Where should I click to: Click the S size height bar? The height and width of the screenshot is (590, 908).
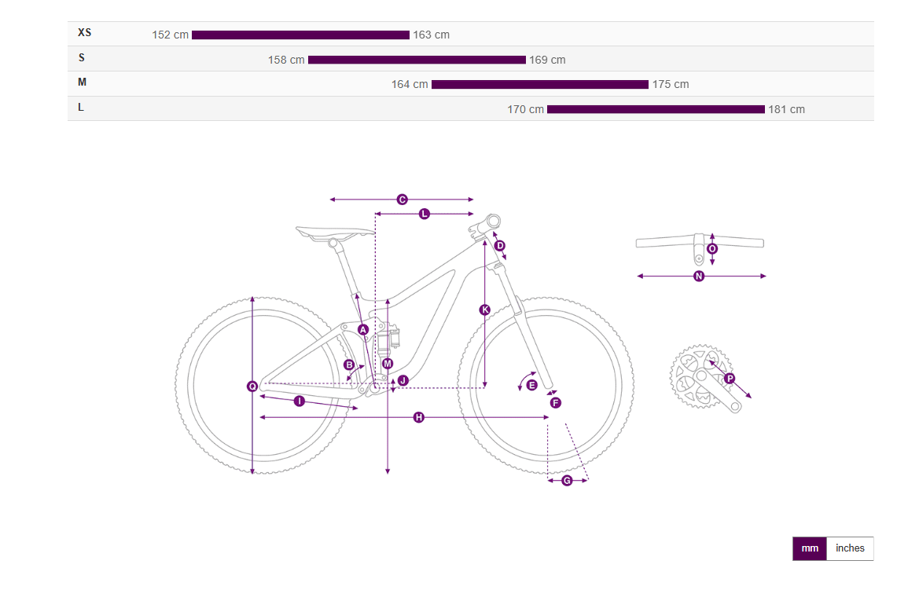coord(417,60)
